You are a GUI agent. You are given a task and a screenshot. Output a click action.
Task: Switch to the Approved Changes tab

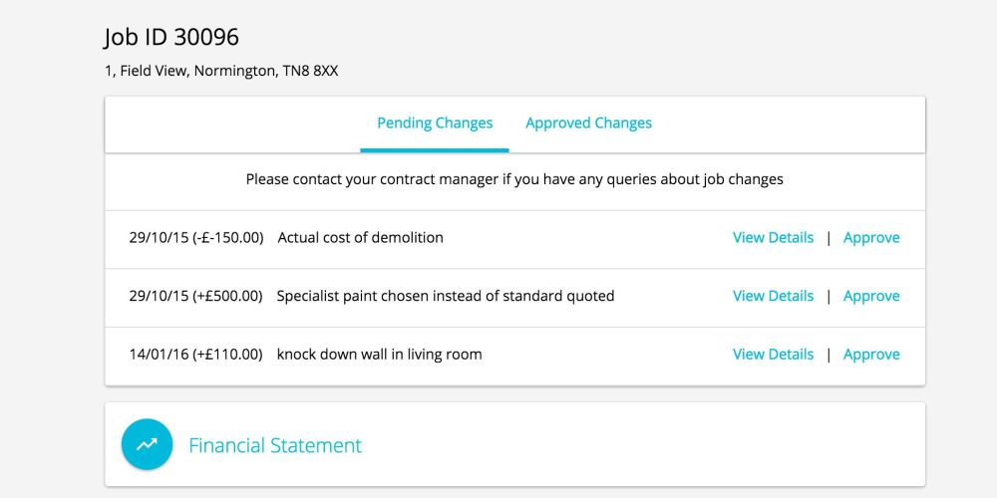click(x=588, y=124)
